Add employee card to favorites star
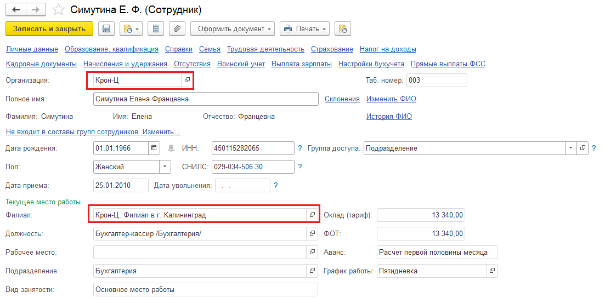Screen dimensions: 605x298 [x=58, y=10]
